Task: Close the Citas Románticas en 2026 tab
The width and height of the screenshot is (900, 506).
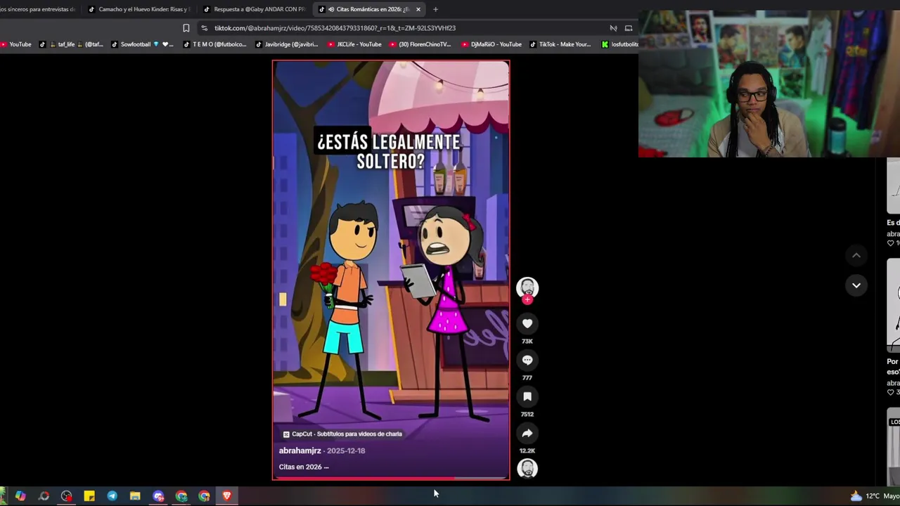Action: pos(418,9)
